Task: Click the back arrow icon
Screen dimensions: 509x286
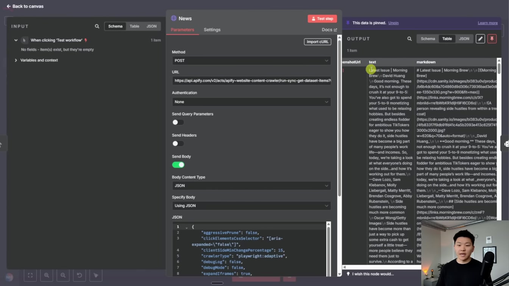Action: click(9, 6)
